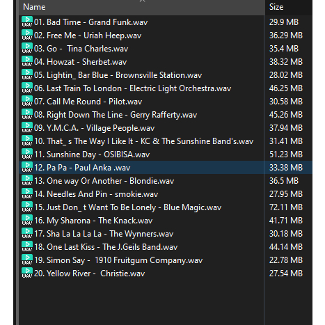Select 08. Right Down The Line - Gerry Rafferty.wav

(116, 115)
